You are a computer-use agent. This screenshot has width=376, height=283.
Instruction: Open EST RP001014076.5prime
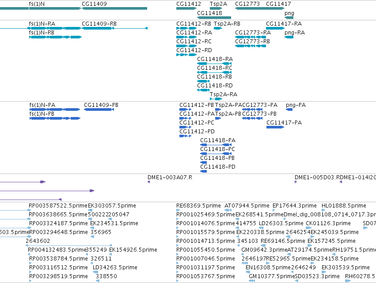pos(178,228)
